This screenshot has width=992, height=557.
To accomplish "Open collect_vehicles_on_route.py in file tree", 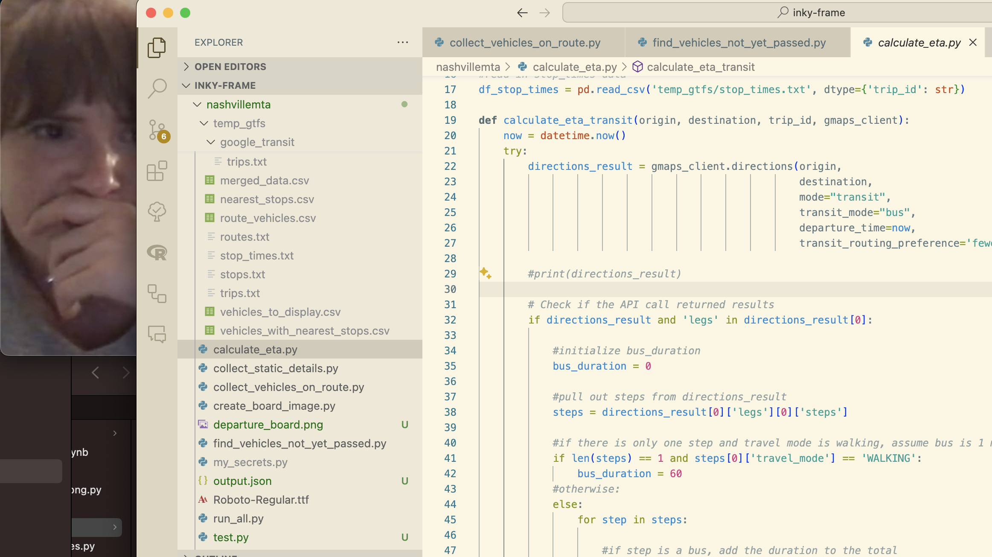I will (300, 387).
